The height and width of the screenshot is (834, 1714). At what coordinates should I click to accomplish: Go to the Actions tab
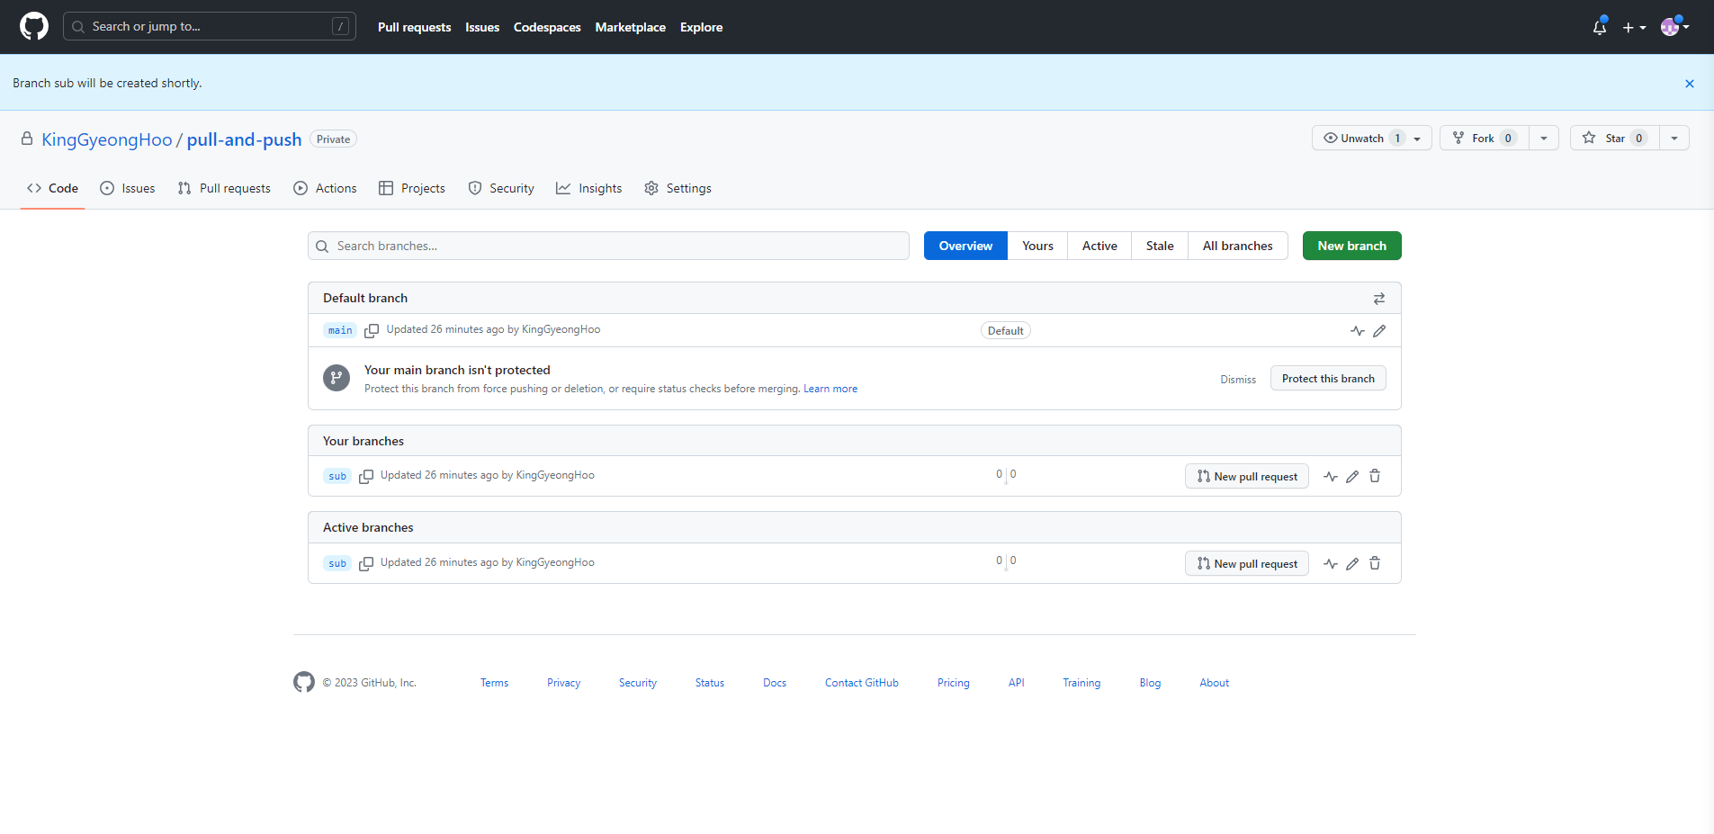click(325, 188)
